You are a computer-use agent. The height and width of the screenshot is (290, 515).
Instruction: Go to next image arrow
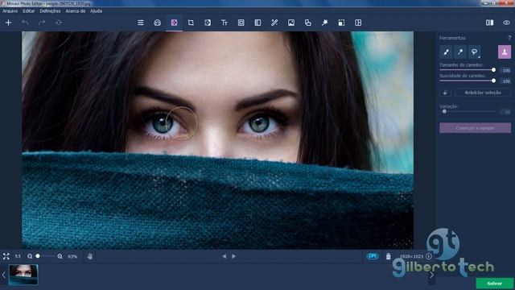(234, 256)
